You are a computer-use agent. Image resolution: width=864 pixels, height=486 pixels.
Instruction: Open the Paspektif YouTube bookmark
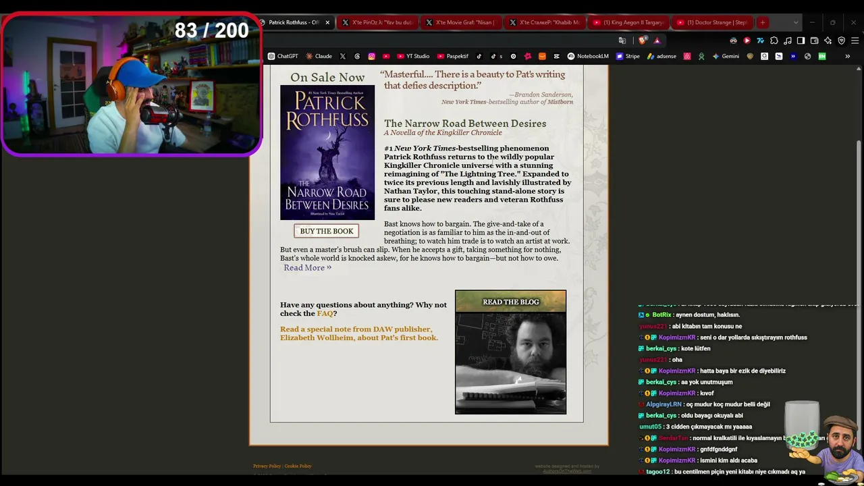click(x=453, y=56)
